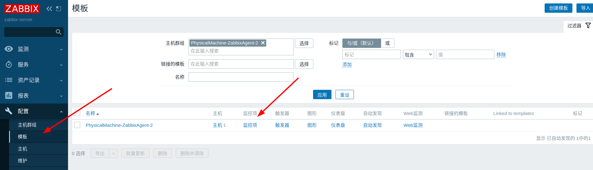593x170 pixels.
Task: Click the zabbix-server label in the sidebar
Action: (18, 20)
